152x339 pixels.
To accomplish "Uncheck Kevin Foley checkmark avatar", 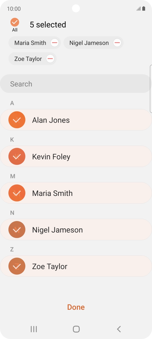I will pos(17,156).
